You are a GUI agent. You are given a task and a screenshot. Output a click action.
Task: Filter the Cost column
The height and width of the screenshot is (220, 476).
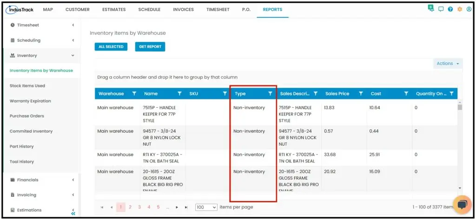(x=406, y=94)
